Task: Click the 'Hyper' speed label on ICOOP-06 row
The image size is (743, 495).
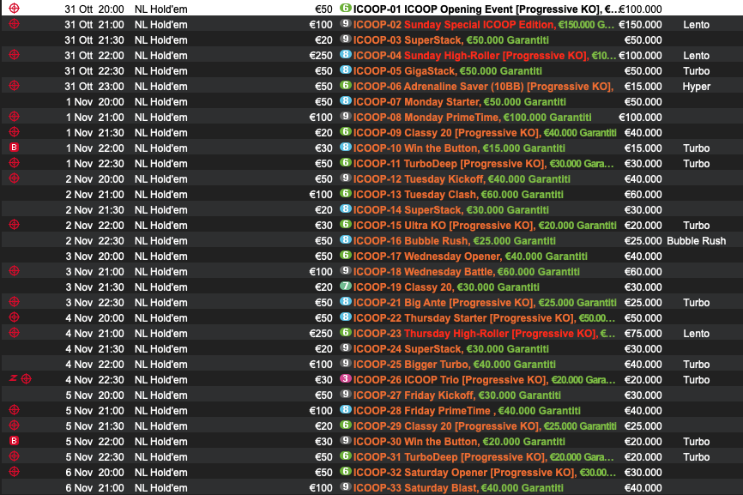Action: pos(696,87)
